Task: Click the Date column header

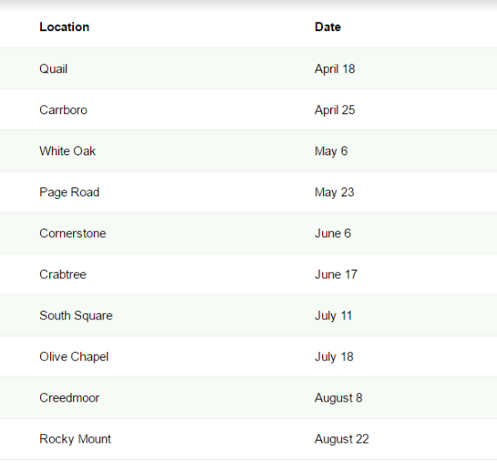Action: click(327, 28)
